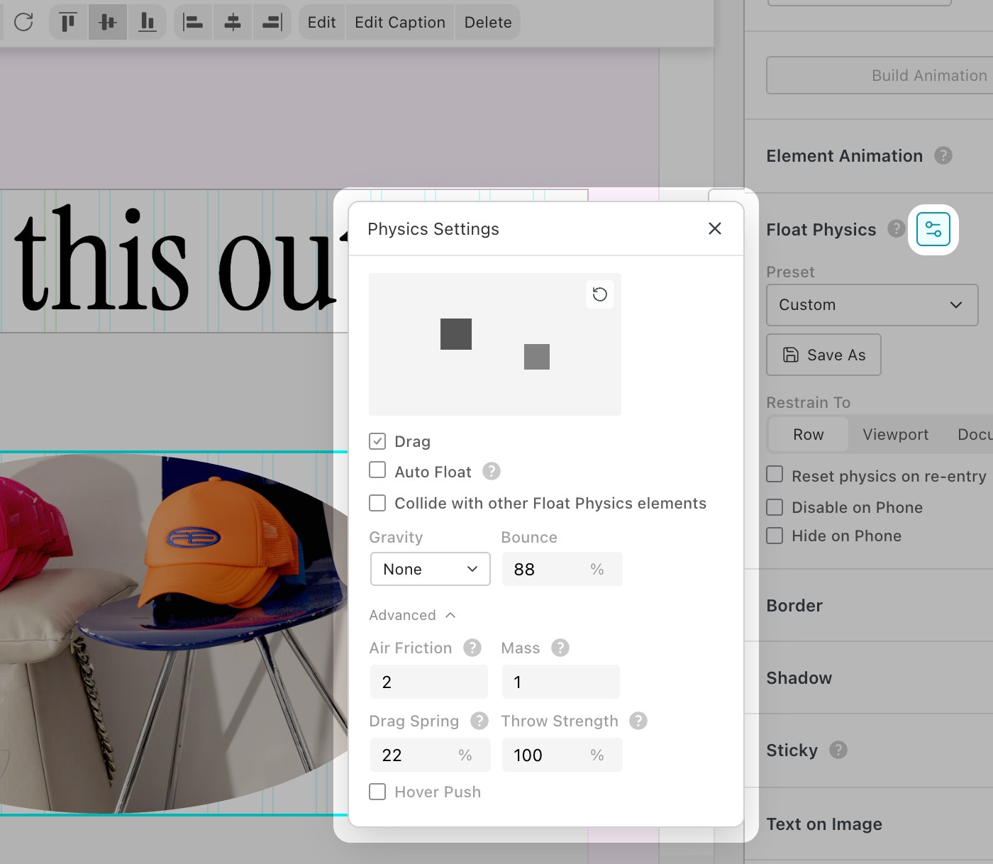Show help for Auto Float

coord(492,471)
